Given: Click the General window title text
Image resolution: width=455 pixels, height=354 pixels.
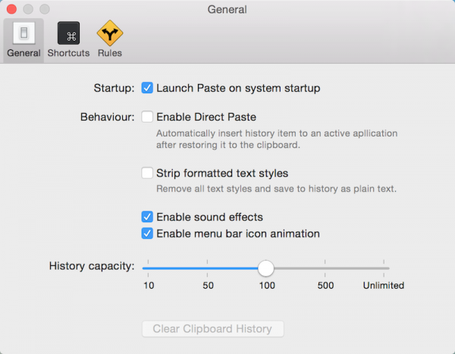Looking at the screenshot, I should coord(227,10).
